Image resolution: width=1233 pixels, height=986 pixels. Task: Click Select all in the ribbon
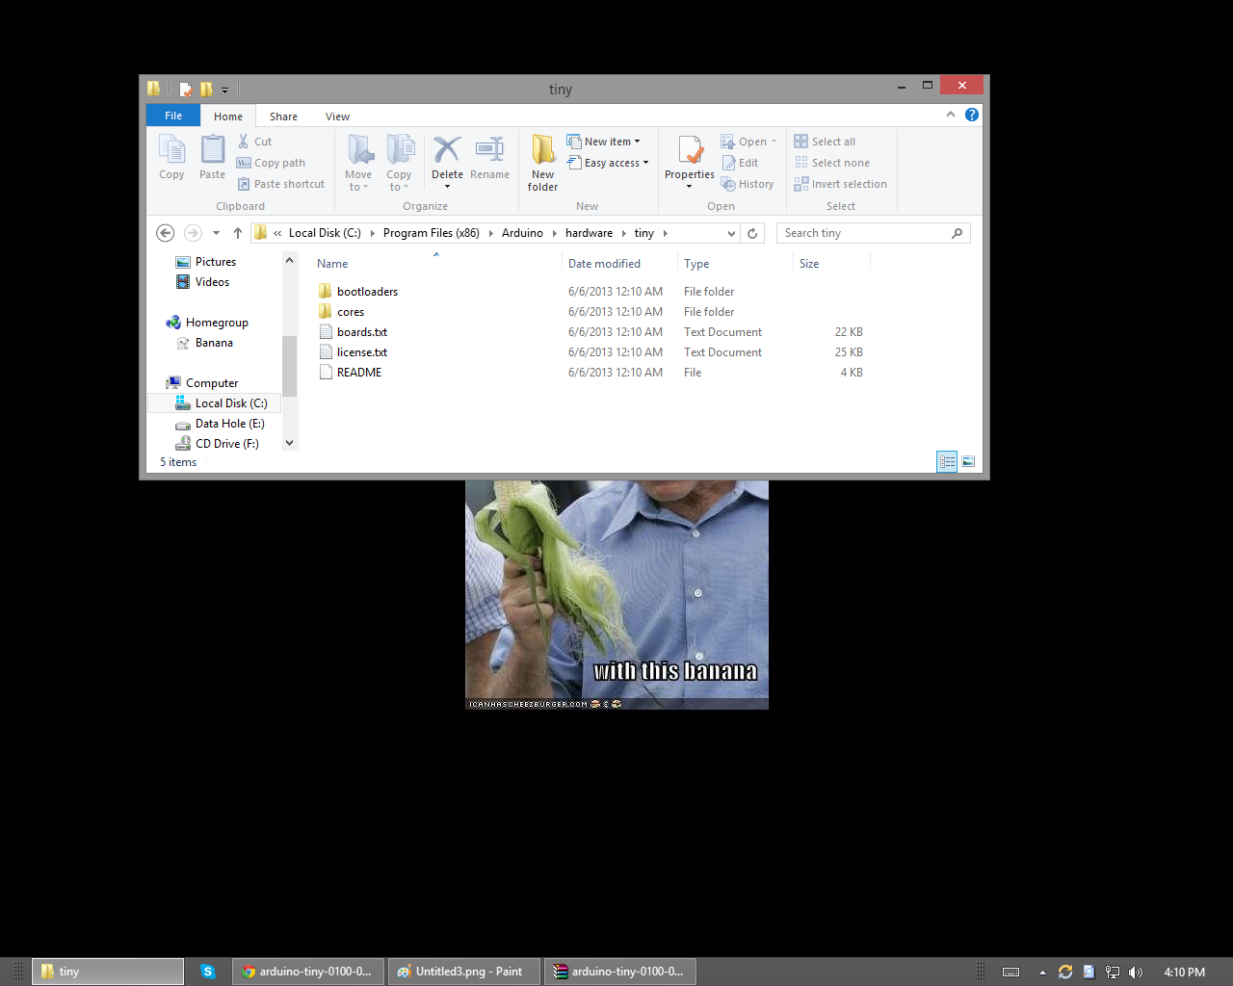point(825,142)
